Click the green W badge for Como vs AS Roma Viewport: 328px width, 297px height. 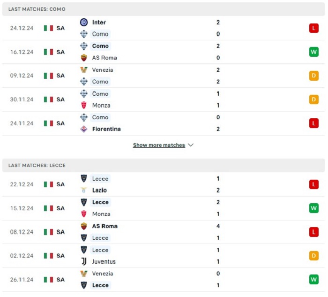[314, 52]
